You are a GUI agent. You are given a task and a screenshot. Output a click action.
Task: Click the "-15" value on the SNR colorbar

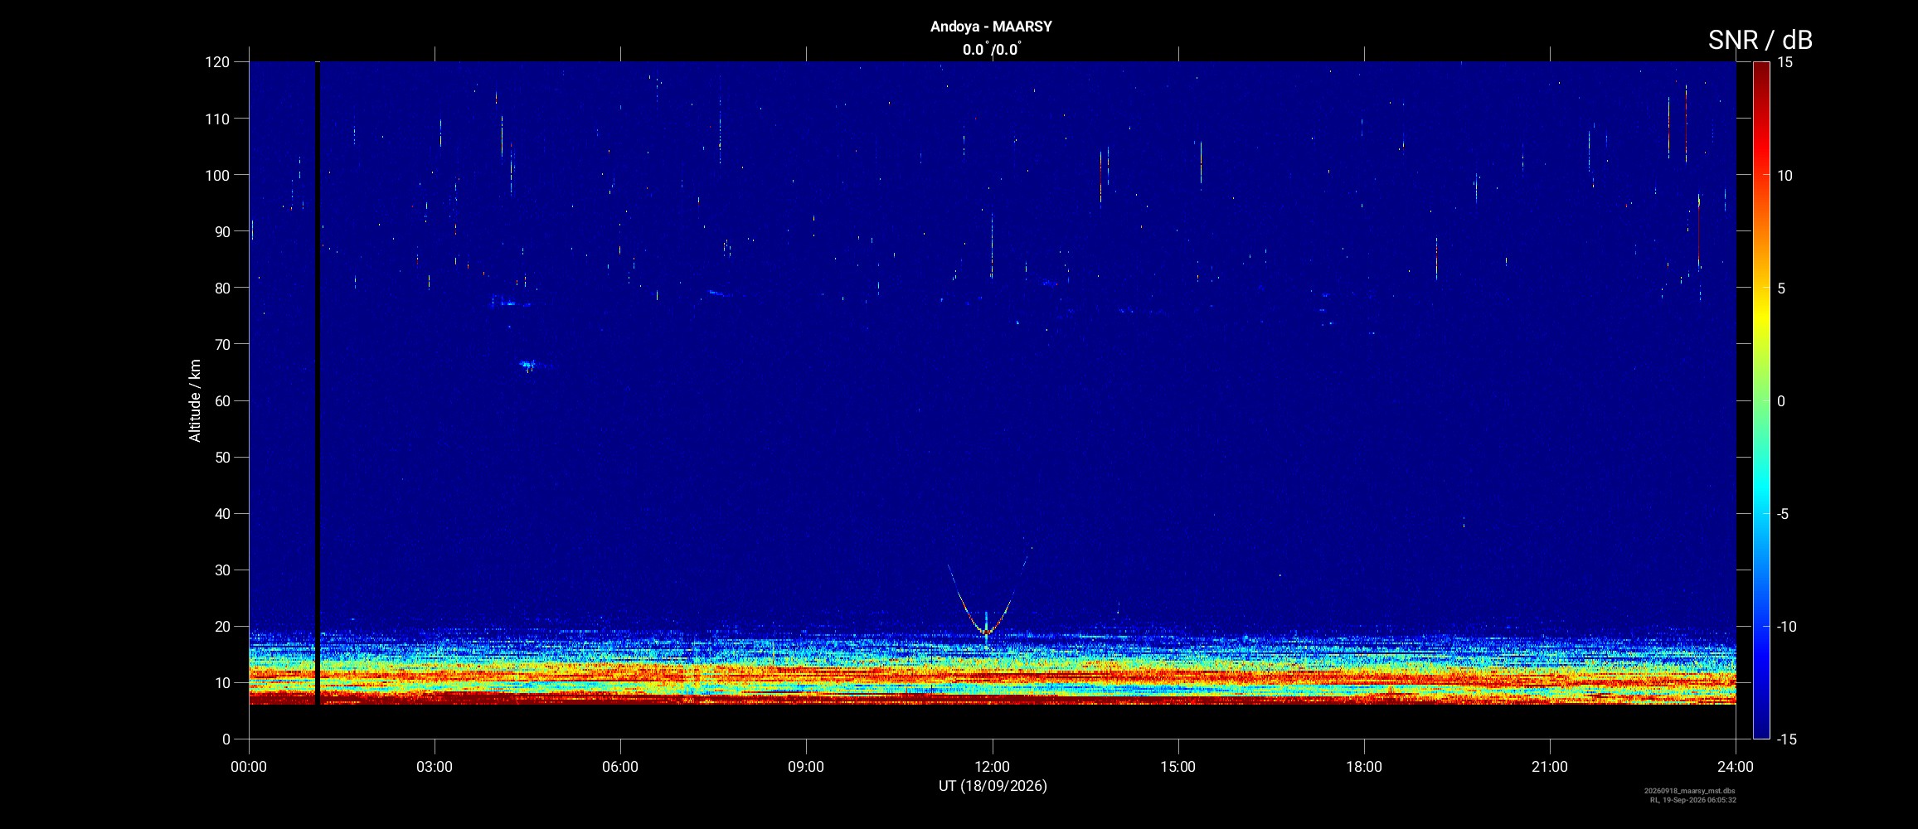click(x=1786, y=739)
